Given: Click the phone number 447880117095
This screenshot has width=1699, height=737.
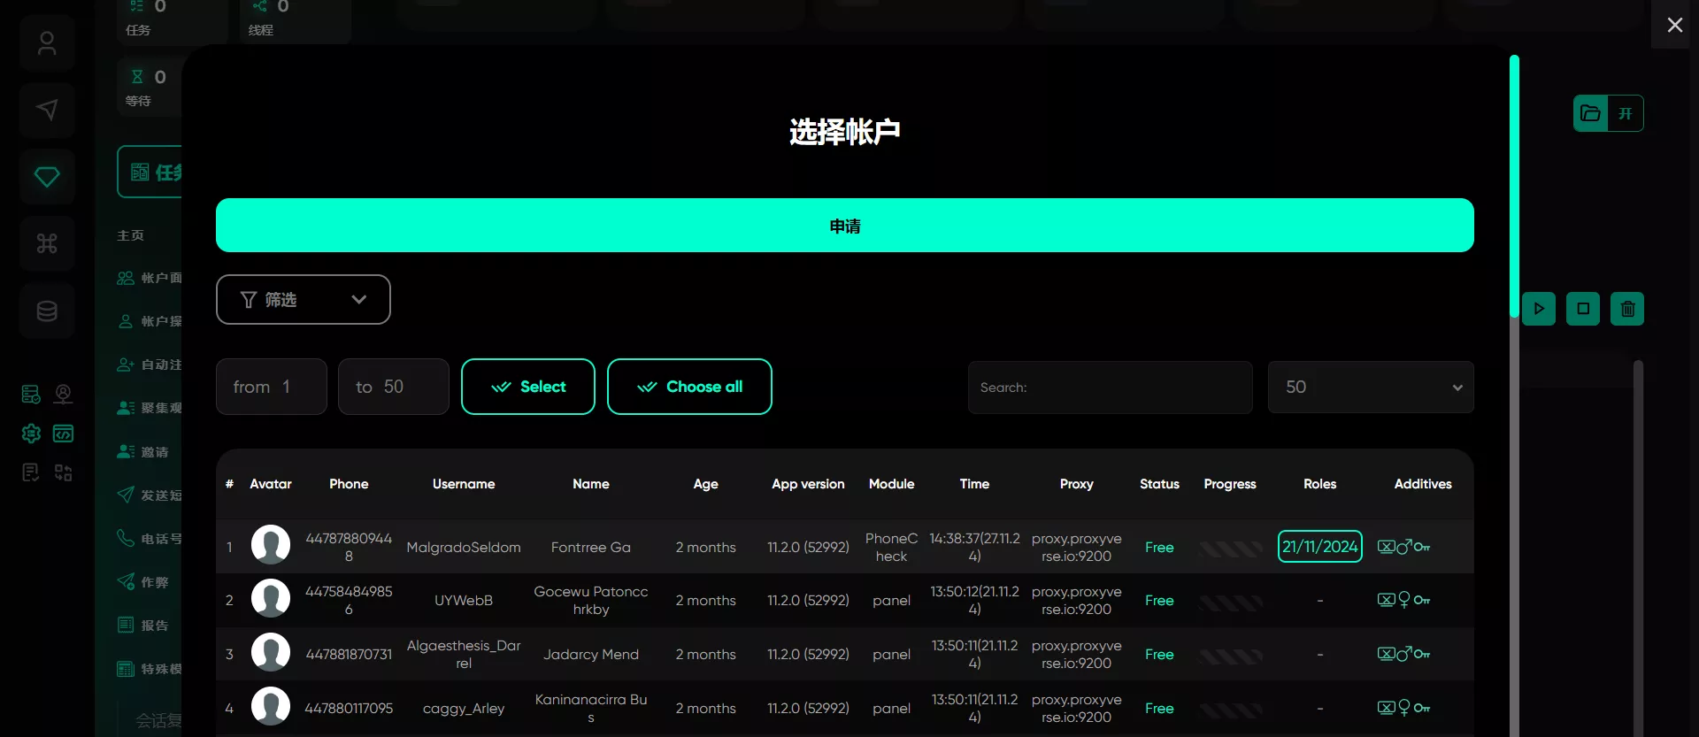Looking at the screenshot, I should click(349, 708).
